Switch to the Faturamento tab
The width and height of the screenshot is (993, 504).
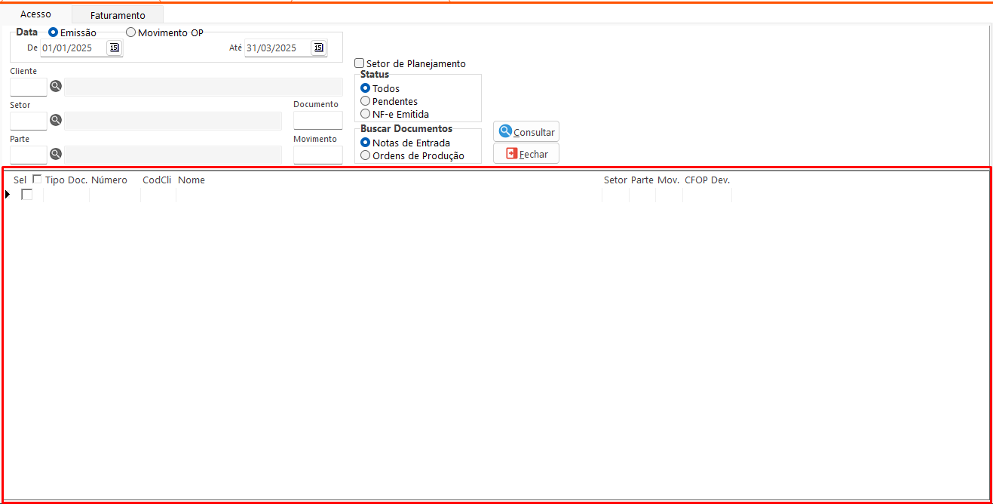pos(118,15)
